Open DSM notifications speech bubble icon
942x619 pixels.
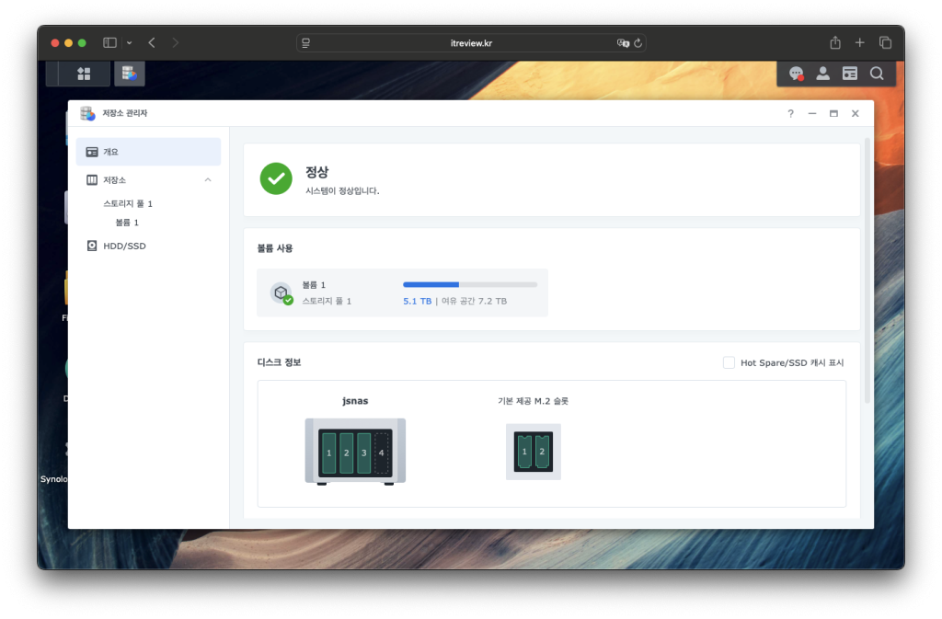(796, 74)
